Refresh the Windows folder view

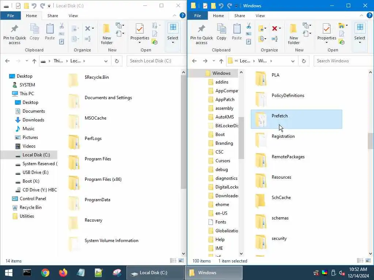coord(304,61)
